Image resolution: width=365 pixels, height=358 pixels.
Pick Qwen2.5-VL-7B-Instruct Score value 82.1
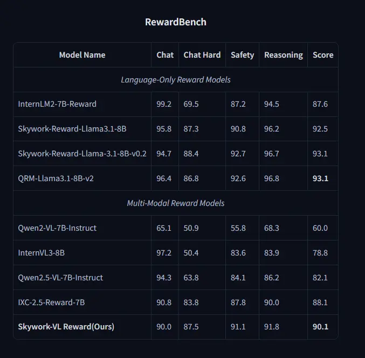click(320, 278)
